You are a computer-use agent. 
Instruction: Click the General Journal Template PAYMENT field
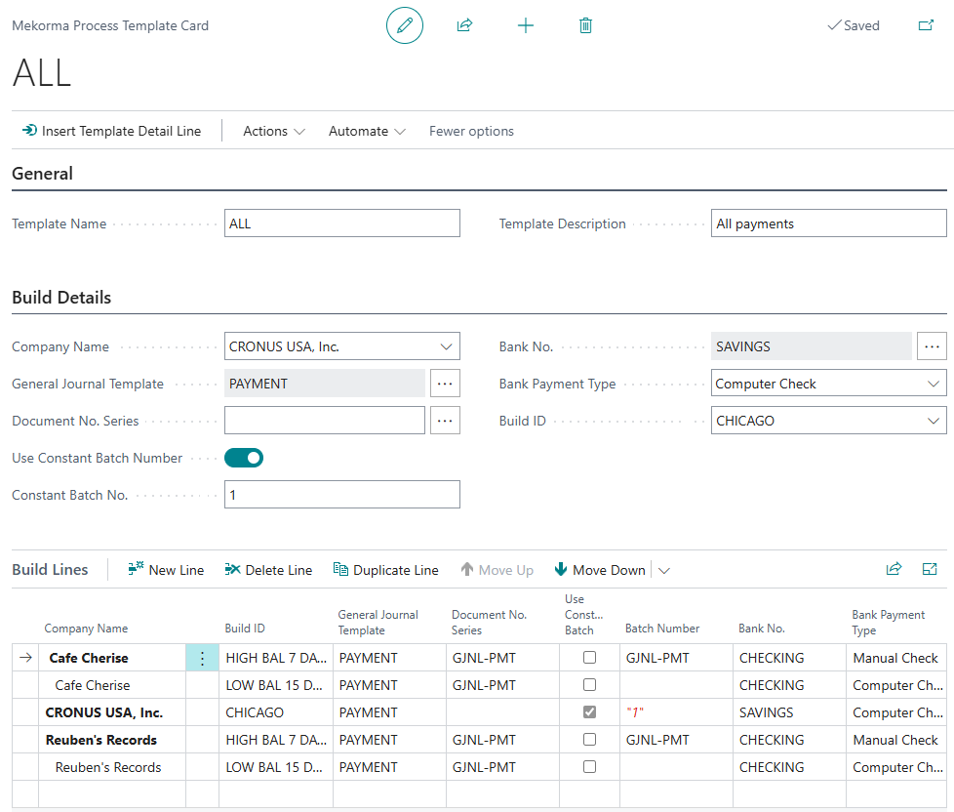[324, 384]
